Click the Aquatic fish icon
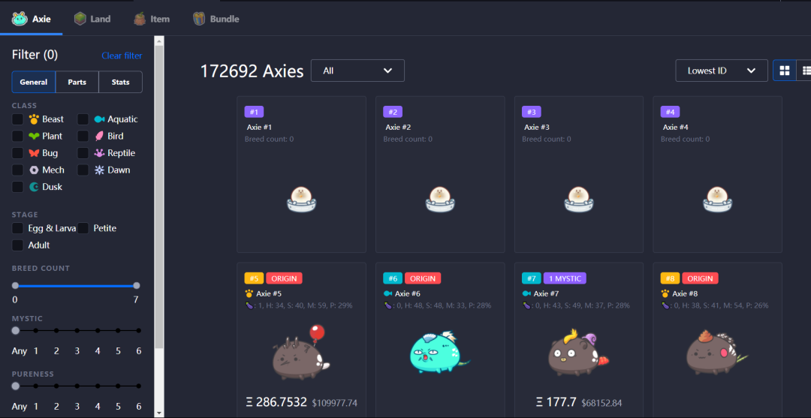 click(x=99, y=119)
